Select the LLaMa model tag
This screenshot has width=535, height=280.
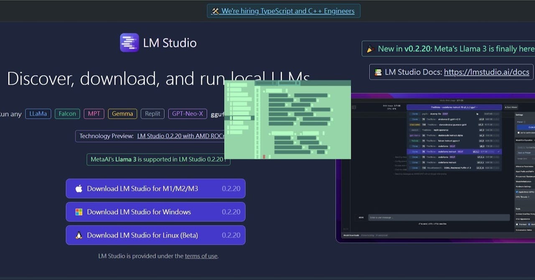tap(38, 114)
